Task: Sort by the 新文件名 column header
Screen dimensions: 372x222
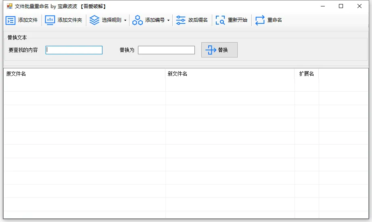Action: (230, 74)
